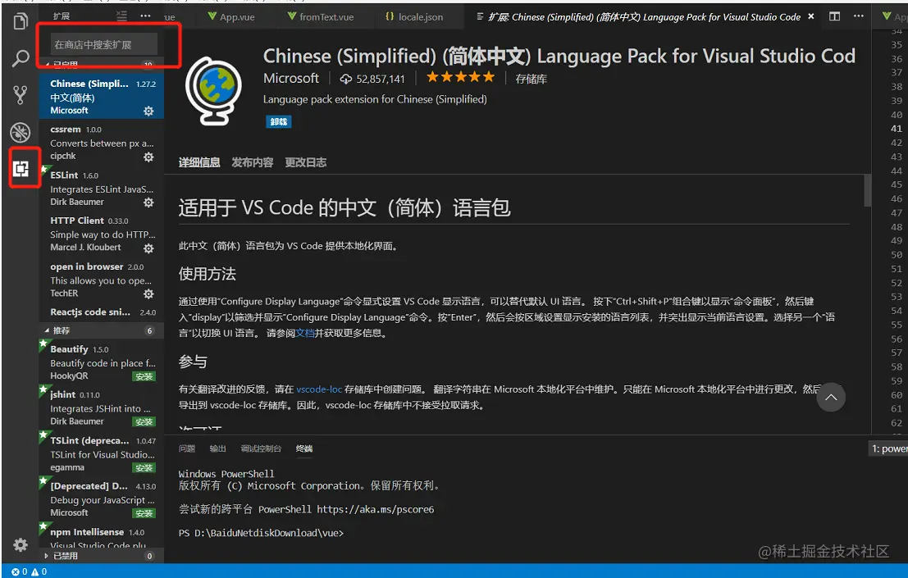Open the 存储库 repository link
The width and height of the screenshot is (908, 578).
click(x=531, y=79)
